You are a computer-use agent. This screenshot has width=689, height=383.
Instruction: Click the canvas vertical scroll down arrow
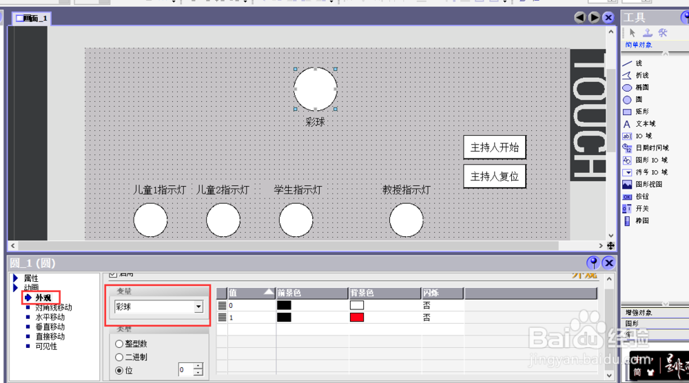point(610,236)
